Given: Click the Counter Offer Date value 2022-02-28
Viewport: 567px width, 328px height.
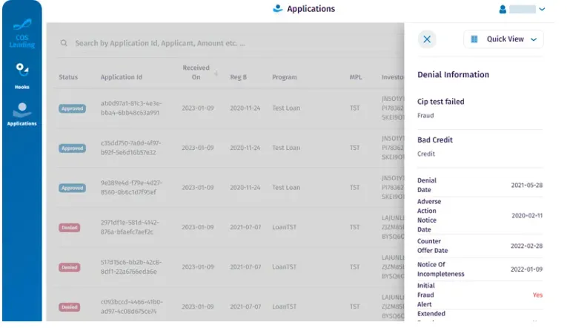Looking at the screenshot, I should click(526, 246).
